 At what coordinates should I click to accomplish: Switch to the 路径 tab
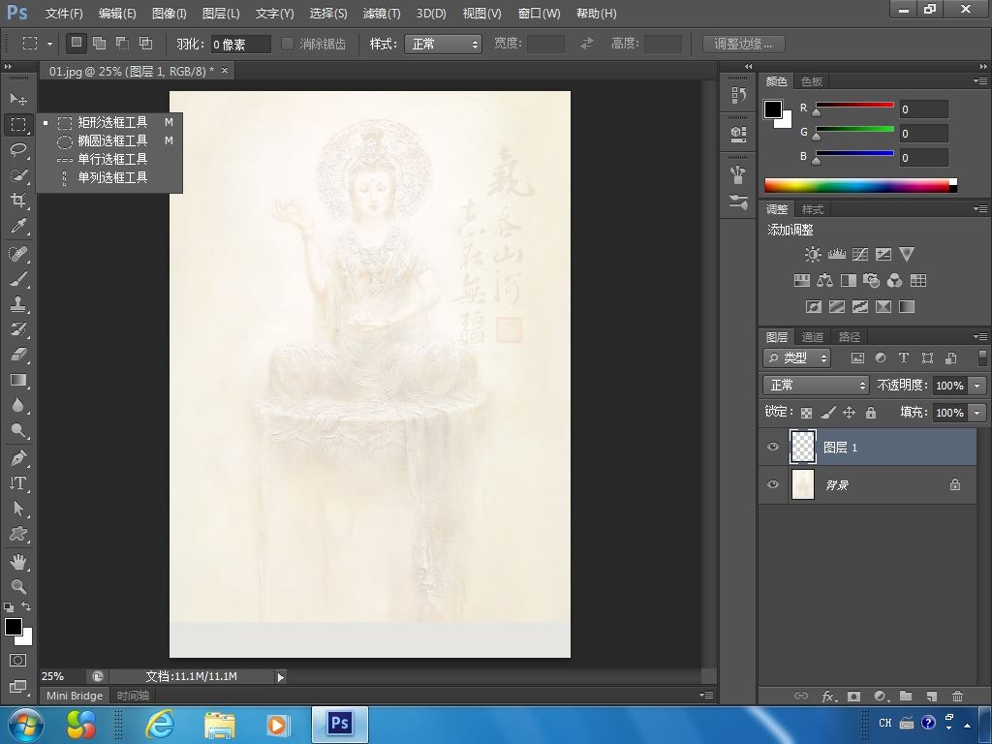849,336
